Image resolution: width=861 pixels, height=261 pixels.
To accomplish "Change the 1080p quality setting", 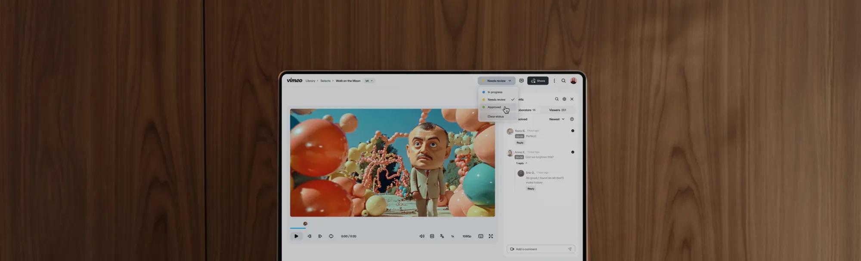I will pos(467,236).
